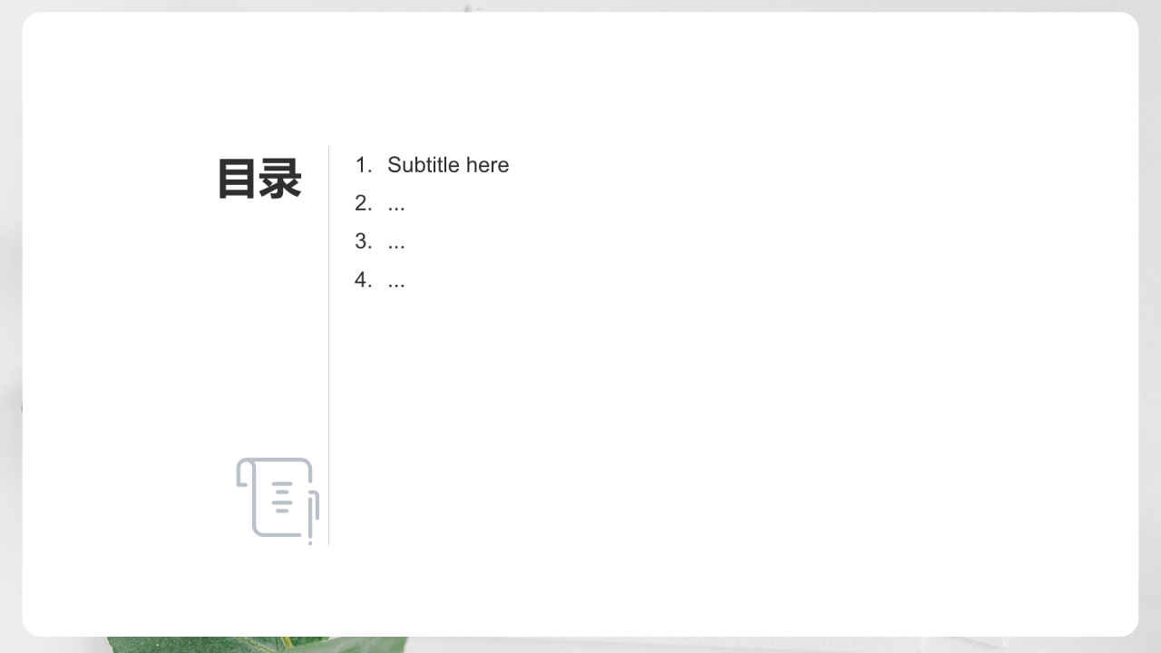
Task: Click the character 录 in the heading
Action: 280,179
